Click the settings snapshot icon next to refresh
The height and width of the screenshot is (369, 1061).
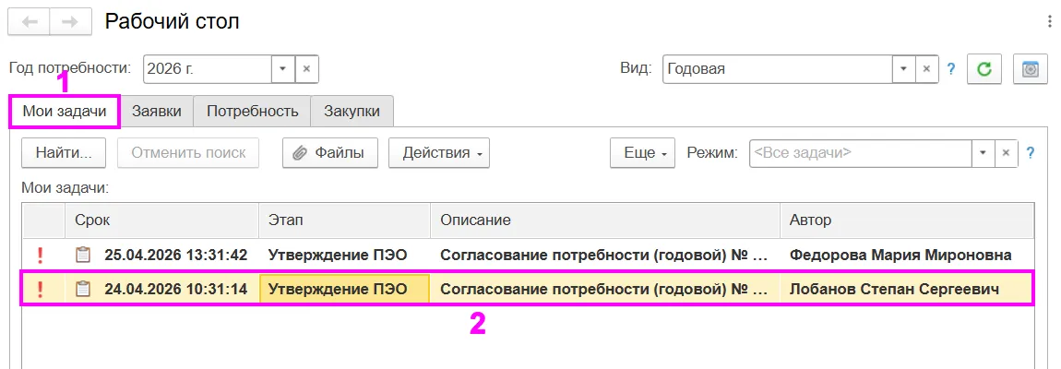[x=1030, y=68]
